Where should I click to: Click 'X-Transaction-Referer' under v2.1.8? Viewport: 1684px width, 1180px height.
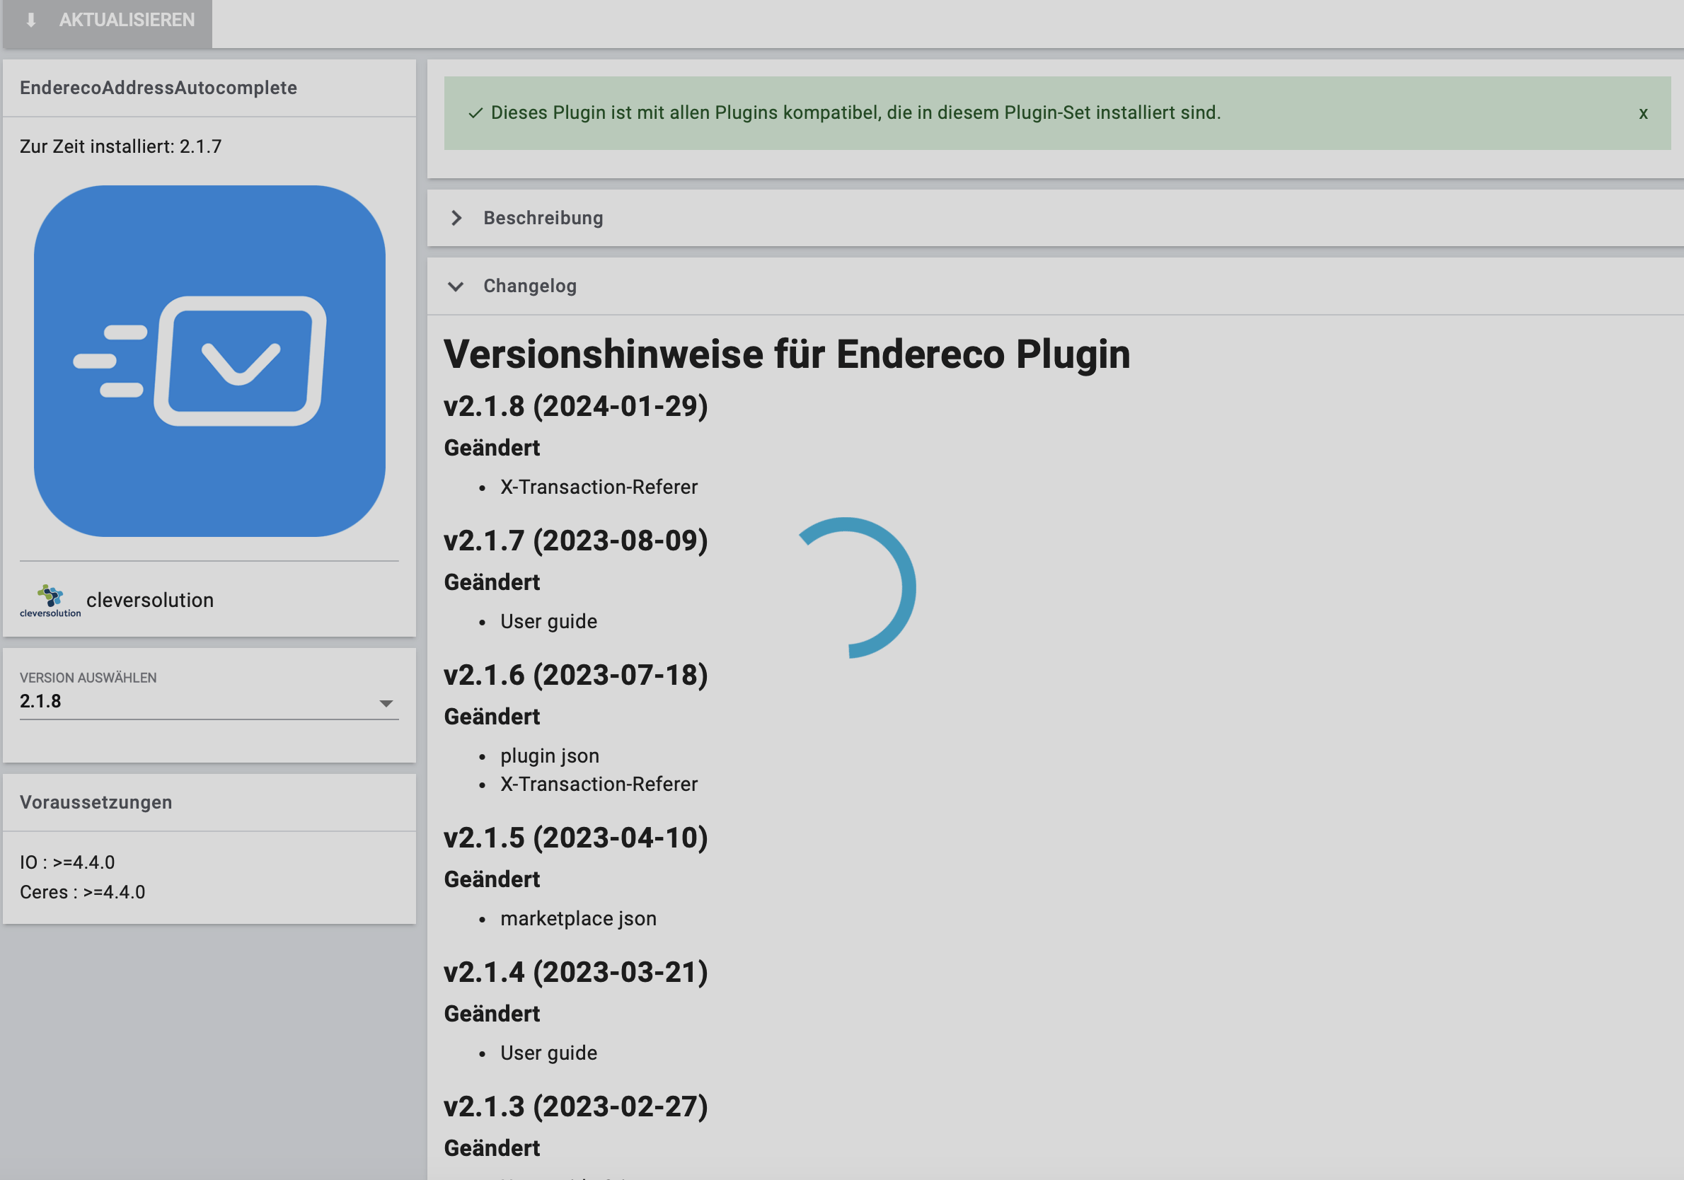[x=599, y=487]
